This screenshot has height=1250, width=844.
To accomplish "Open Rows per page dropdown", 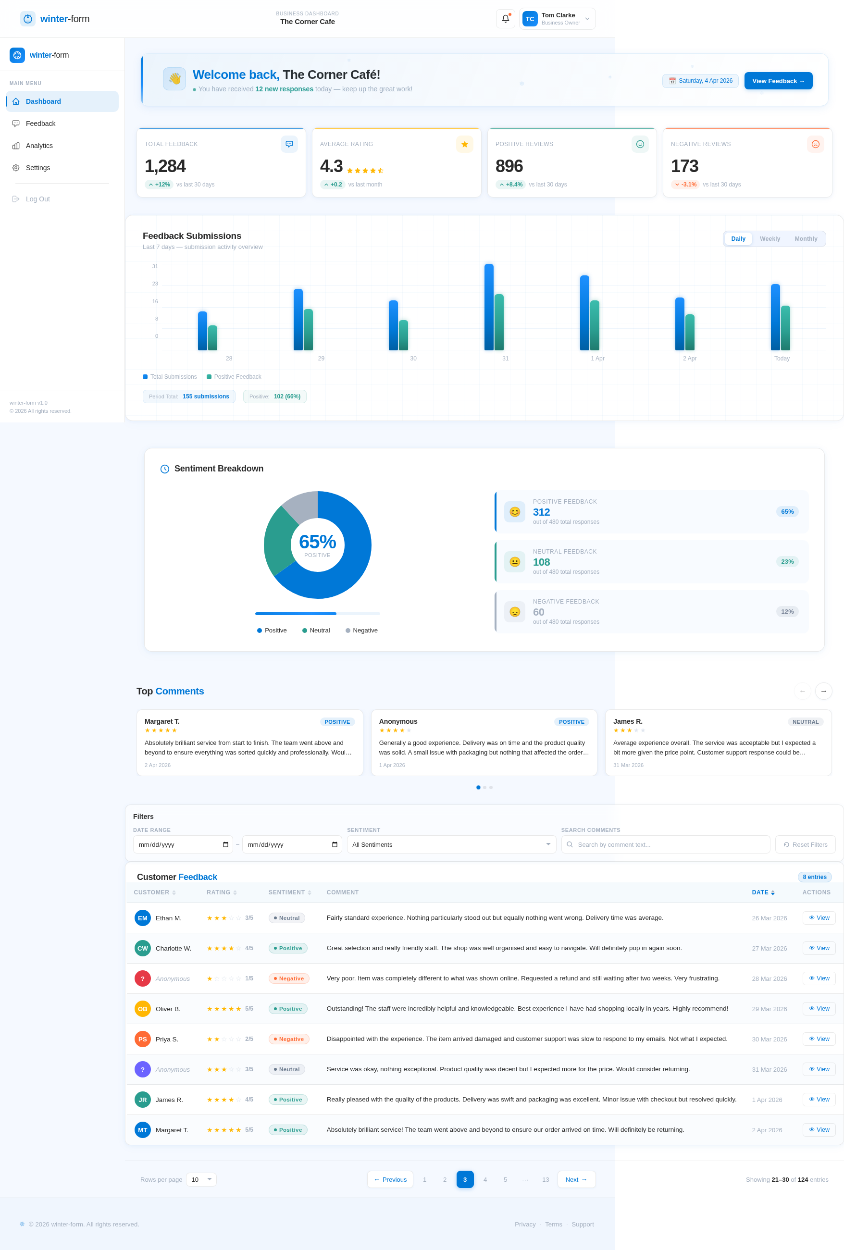I will (201, 1179).
